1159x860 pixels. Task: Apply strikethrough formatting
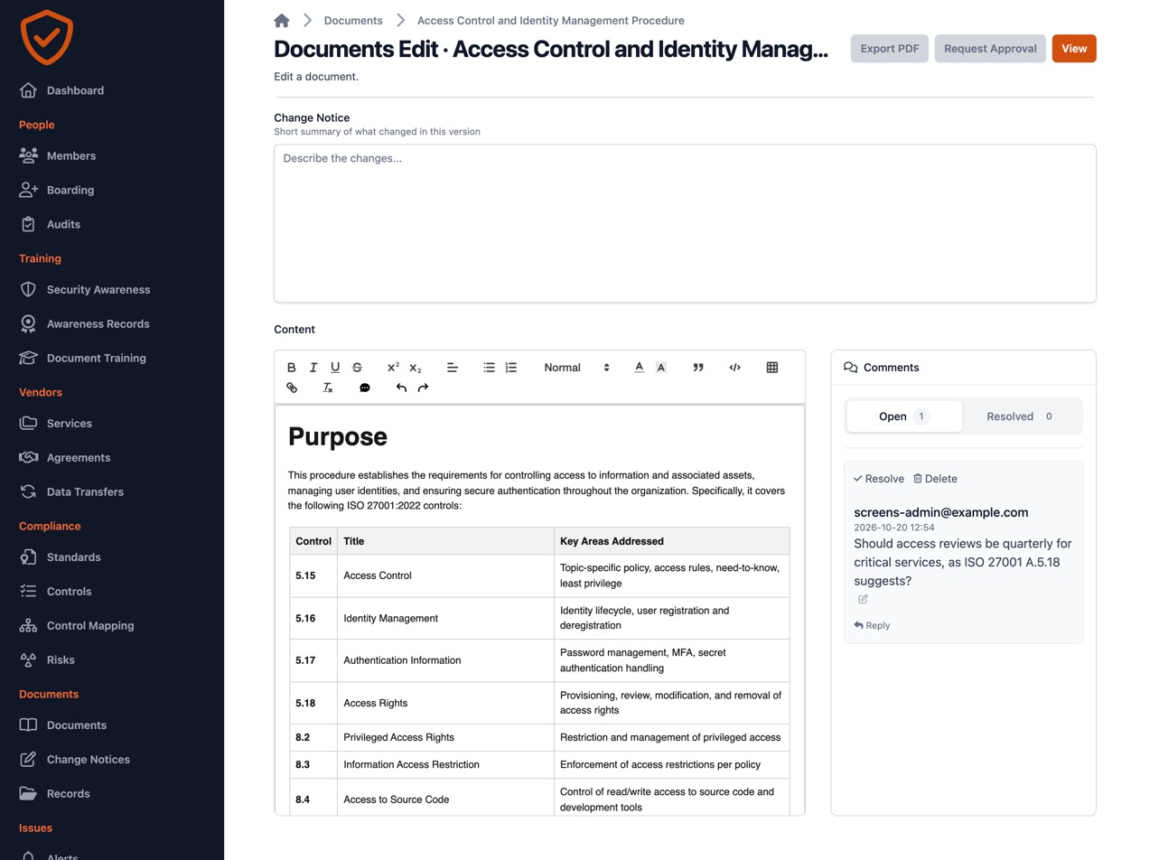(x=357, y=368)
